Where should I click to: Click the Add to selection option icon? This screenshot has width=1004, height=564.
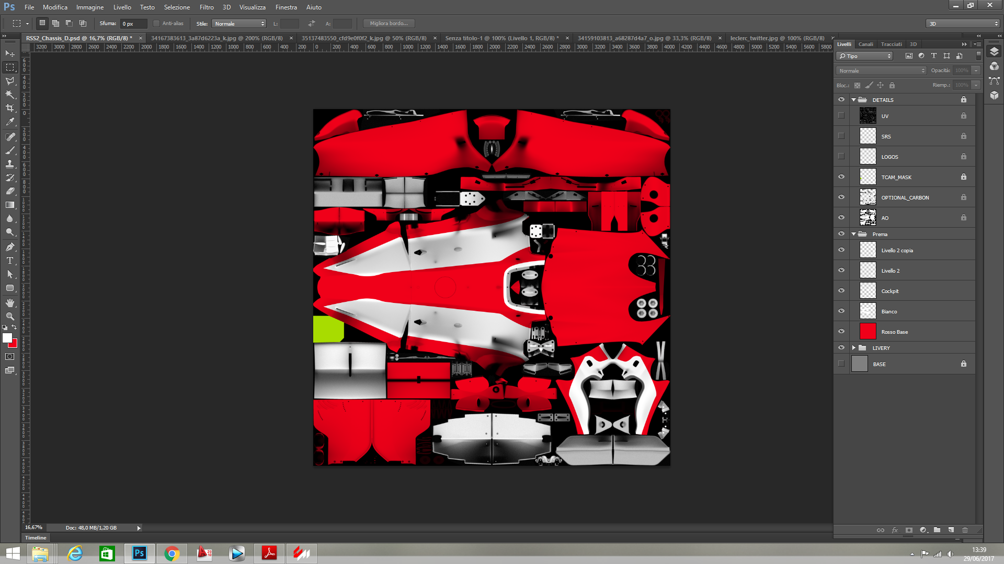coord(55,23)
